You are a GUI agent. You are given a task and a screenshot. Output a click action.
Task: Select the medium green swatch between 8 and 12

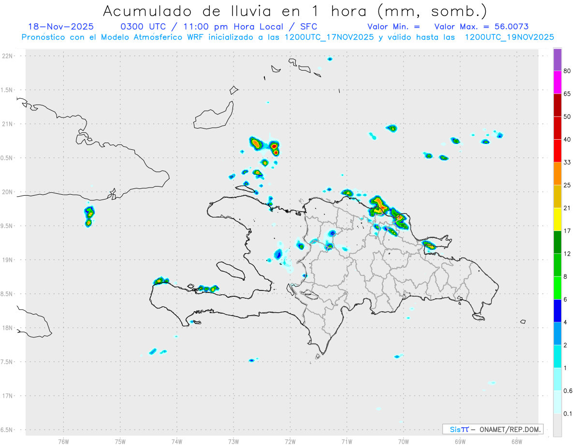pos(557,264)
